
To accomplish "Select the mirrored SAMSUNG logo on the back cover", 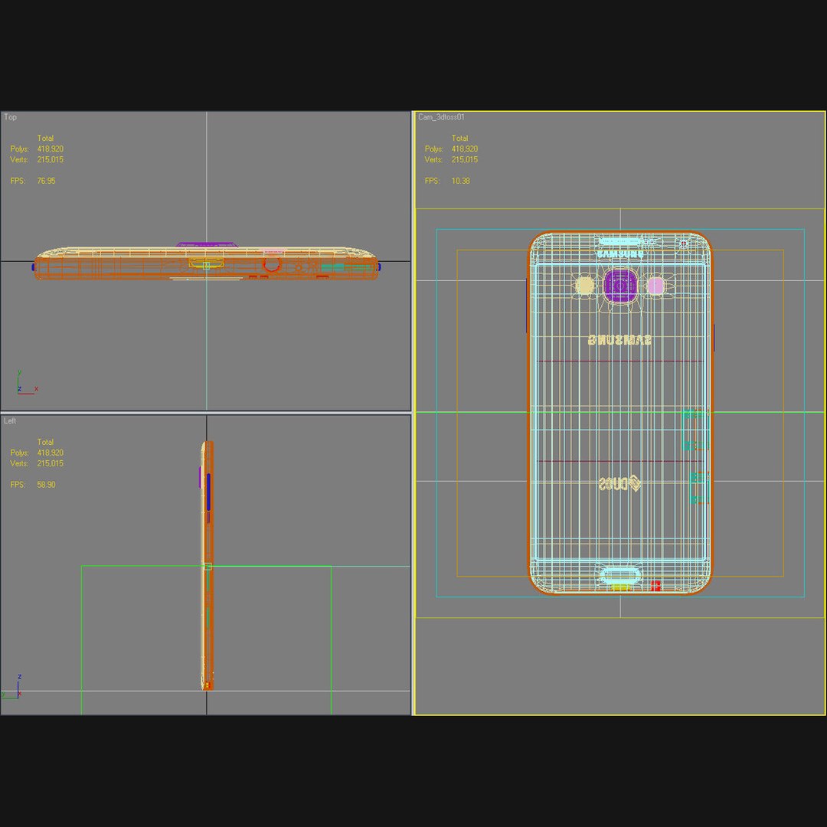I will point(619,340).
